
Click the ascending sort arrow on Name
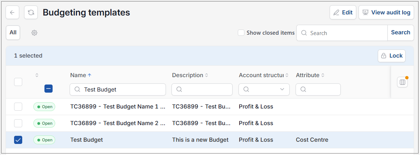[90, 75]
